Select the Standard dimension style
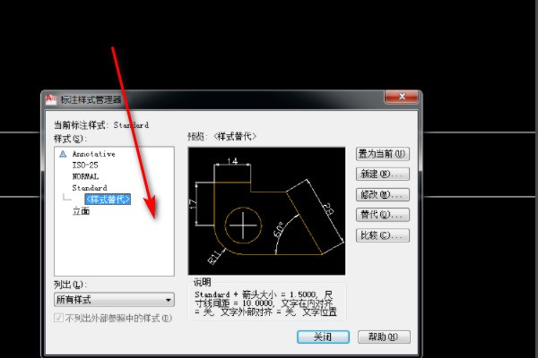Image resolution: width=538 pixels, height=358 pixels. point(89,189)
